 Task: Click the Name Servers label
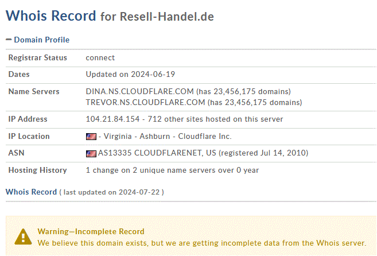(34, 91)
